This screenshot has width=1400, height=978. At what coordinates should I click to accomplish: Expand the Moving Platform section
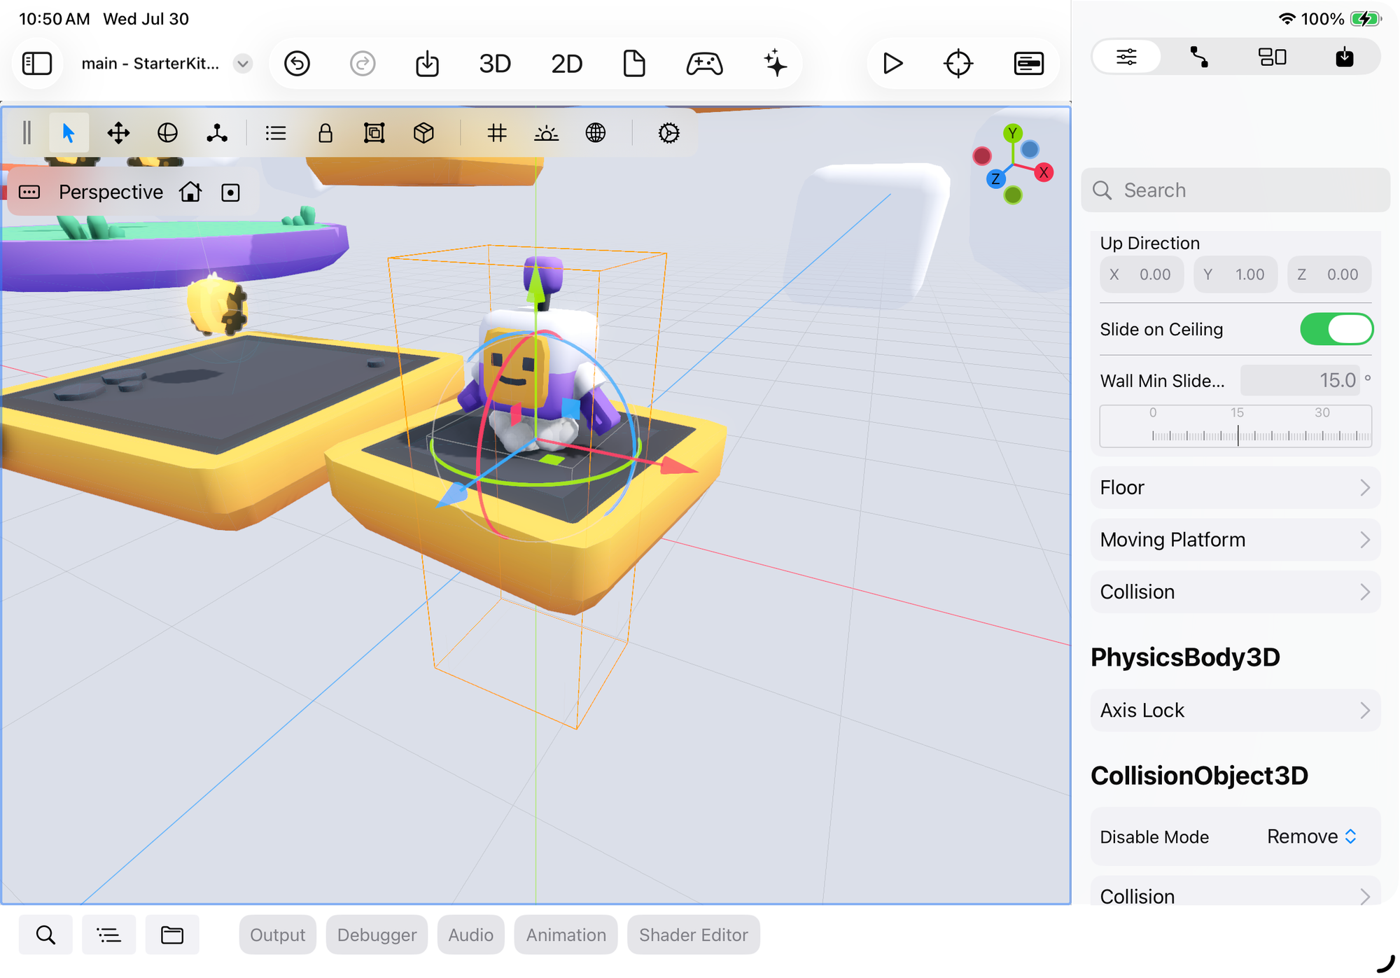point(1235,540)
